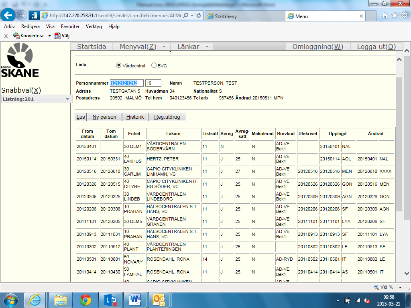The height and width of the screenshot is (308, 411).
Task: Click the volume speaker tray icon
Action: pyautogui.click(x=367, y=301)
